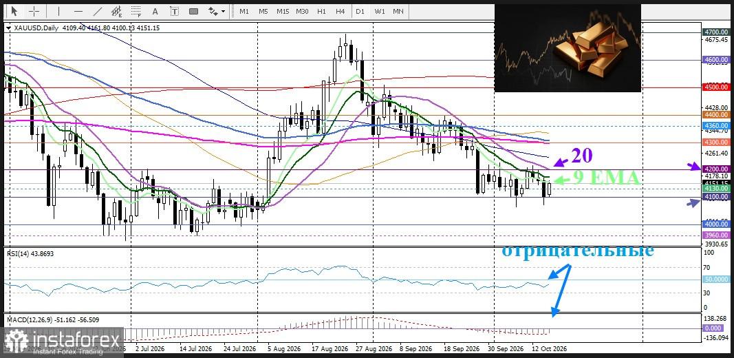Click the 4300.00 price level label
The height and width of the screenshot is (358, 734).
(x=716, y=142)
